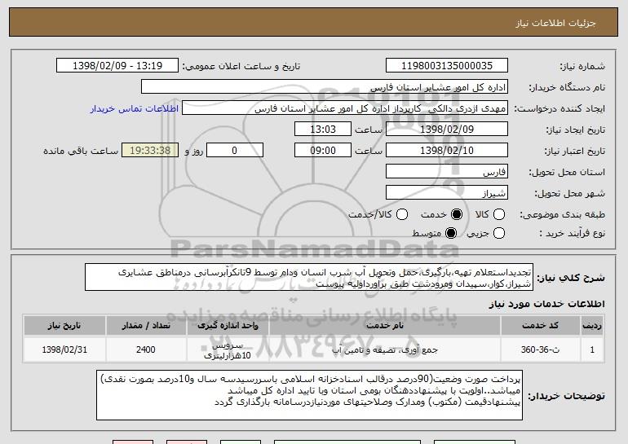This screenshot has width=628, height=444.
Task: Click the شرح کلی نیاز description box
Action: tap(309, 277)
